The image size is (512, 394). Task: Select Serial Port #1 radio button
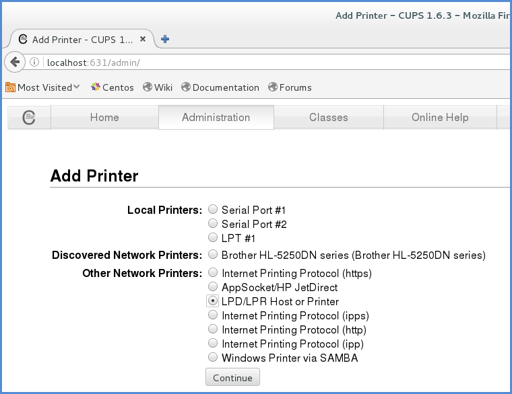click(x=213, y=209)
